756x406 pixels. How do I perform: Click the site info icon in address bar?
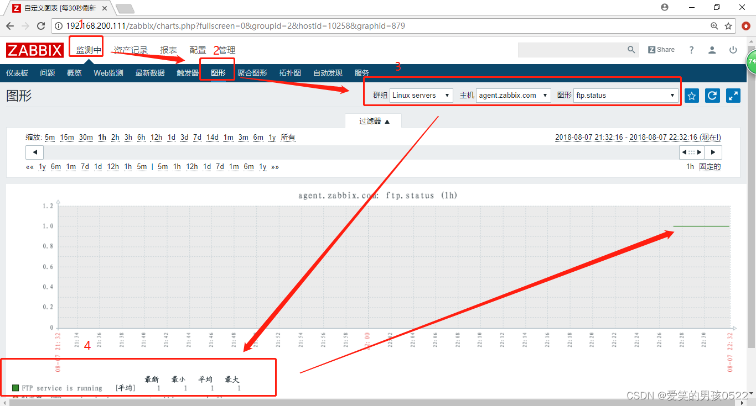pos(59,26)
